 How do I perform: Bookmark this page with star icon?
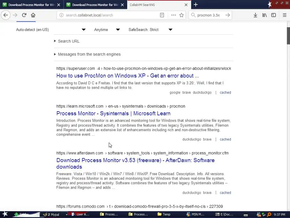tap(182, 15)
